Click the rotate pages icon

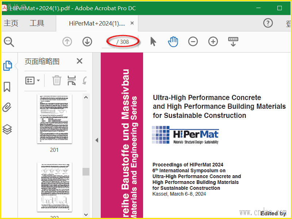click(x=85, y=81)
